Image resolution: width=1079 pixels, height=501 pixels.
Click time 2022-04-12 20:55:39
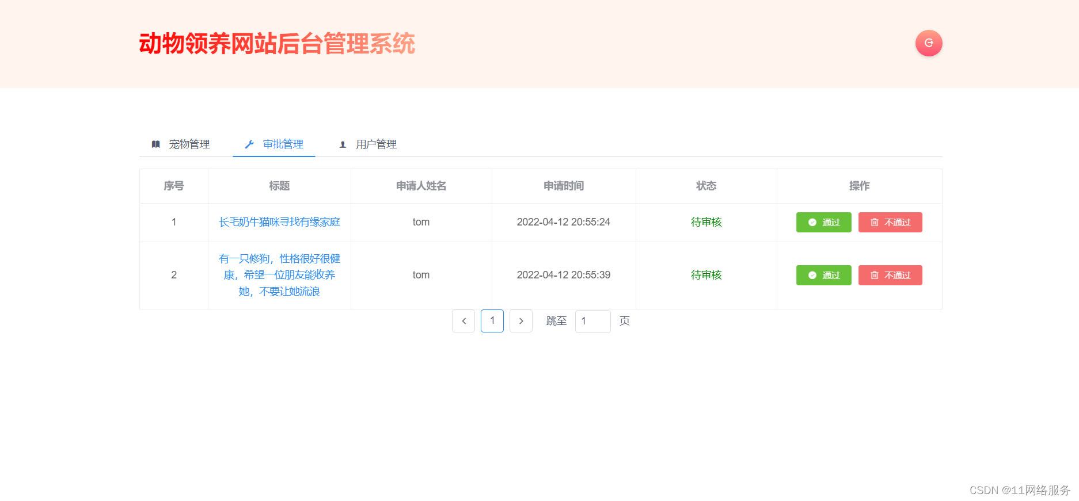point(564,275)
